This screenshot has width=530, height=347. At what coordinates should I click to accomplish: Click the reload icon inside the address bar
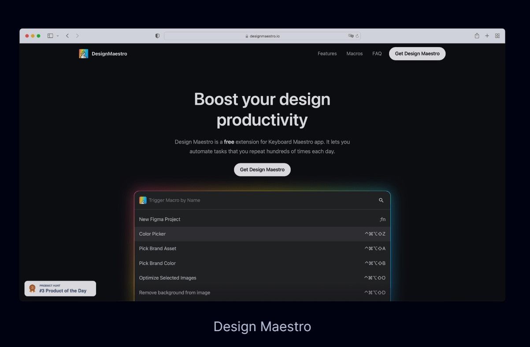click(357, 36)
